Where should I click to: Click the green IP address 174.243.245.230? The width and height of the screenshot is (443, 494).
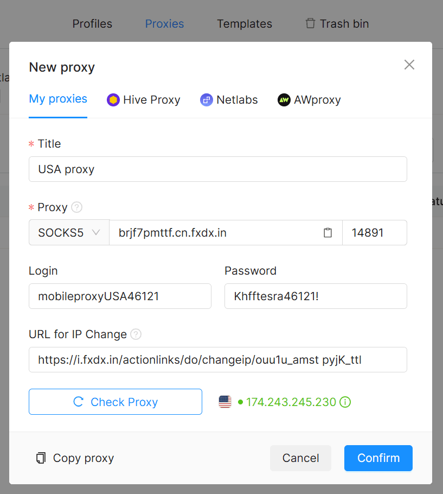292,402
